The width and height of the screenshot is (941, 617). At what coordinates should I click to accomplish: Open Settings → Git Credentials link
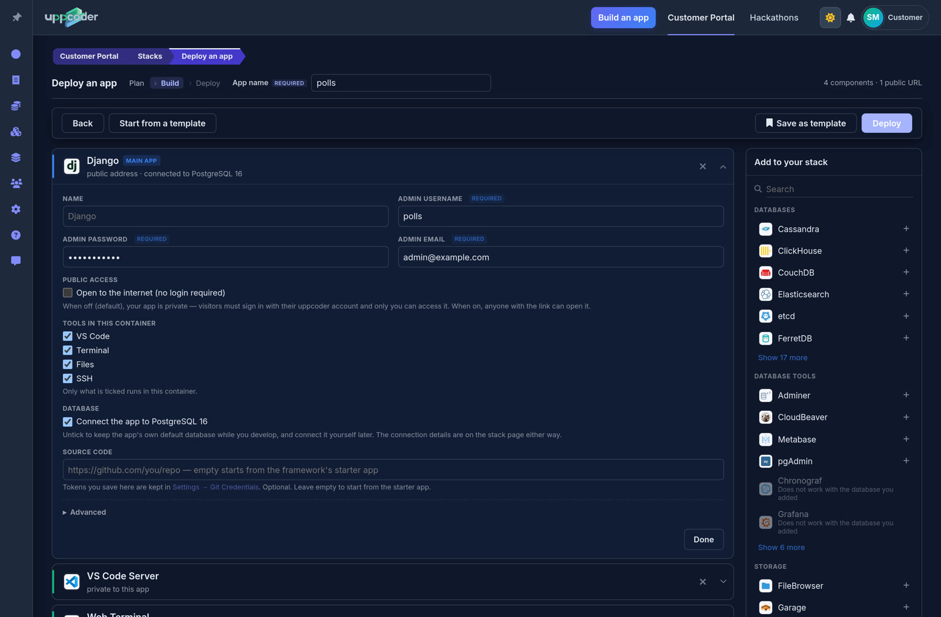click(x=215, y=487)
